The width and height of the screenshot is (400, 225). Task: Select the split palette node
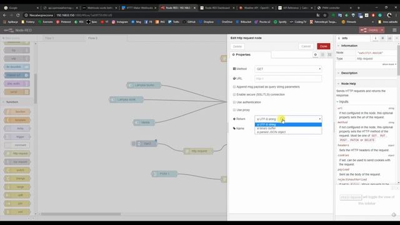(17, 195)
